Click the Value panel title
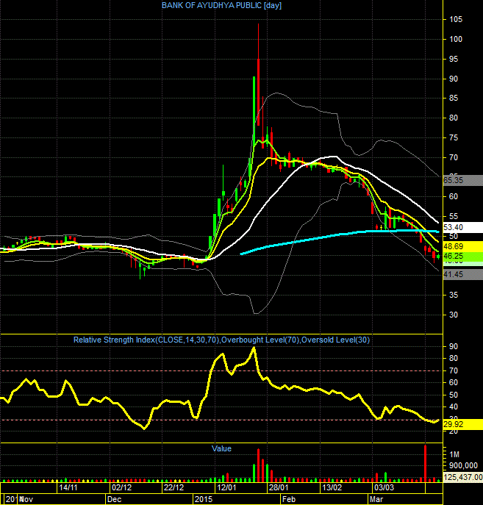The width and height of the screenshot is (483, 505). 221,448
